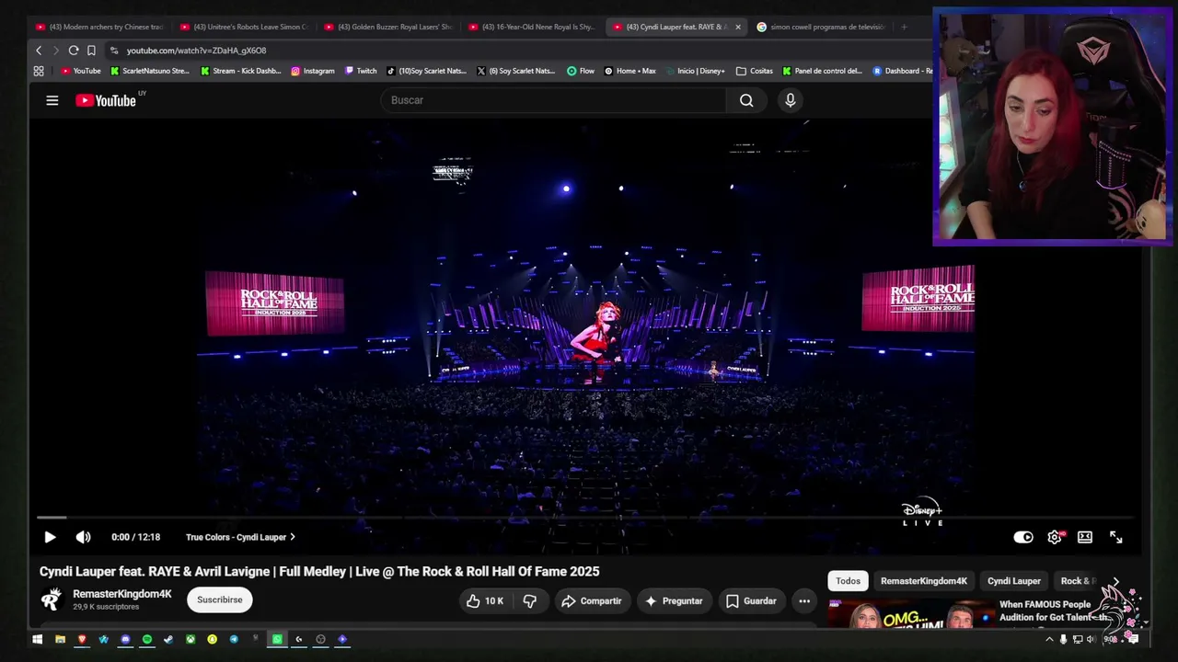1178x662 pixels.
Task: Mute the video with the speaker icon
Action: coord(83,537)
